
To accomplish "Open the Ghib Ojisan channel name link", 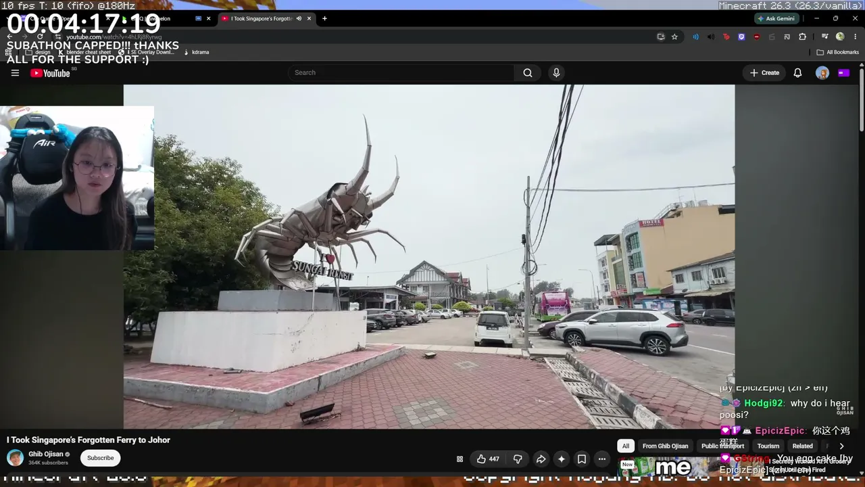I will click(46, 454).
